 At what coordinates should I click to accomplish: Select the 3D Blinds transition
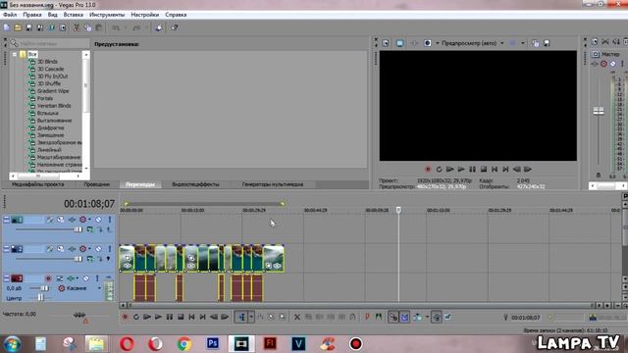point(47,61)
